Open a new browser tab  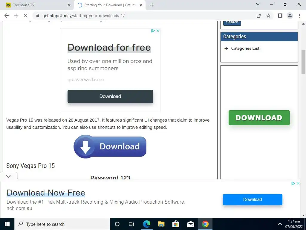point(152,5)
